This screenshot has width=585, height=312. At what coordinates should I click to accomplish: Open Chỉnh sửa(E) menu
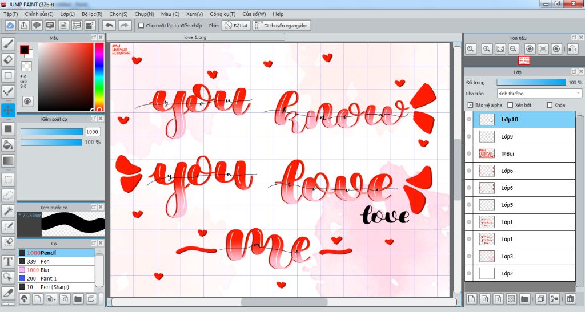[x=39, y=14]
